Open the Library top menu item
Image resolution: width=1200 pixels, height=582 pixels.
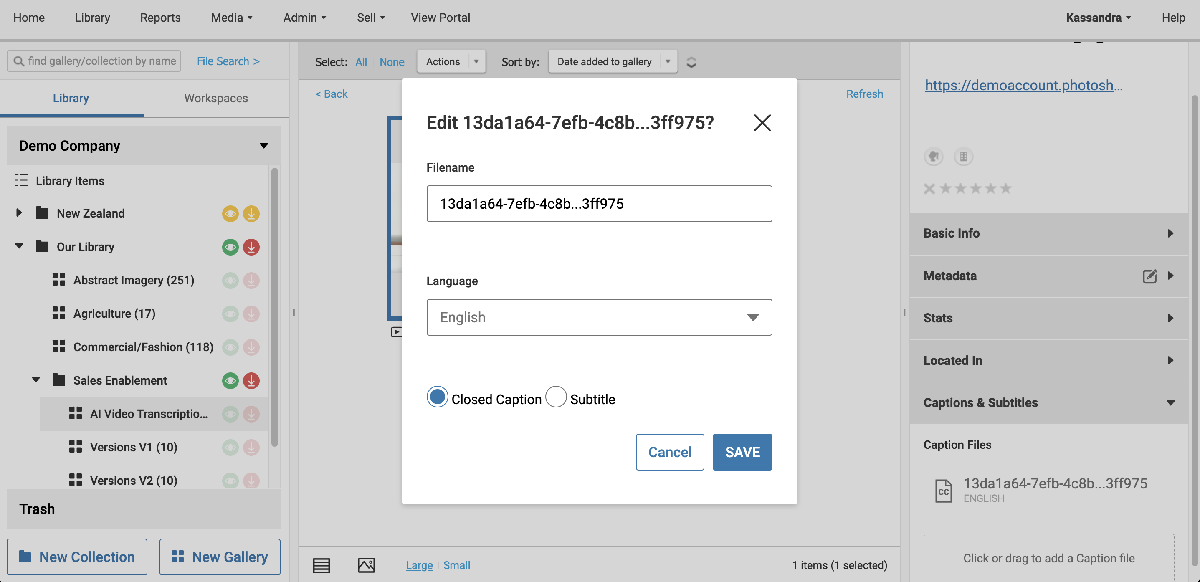(92, 18)
